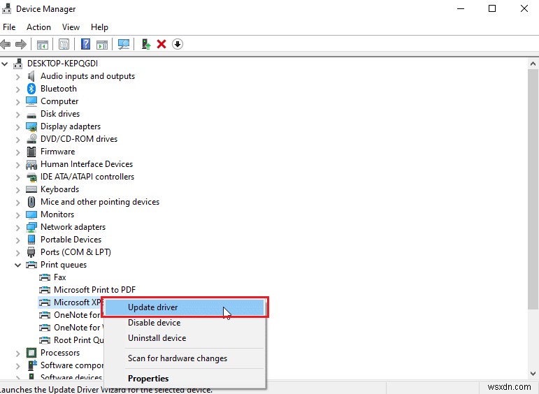Select the Keyboards category label
539x394 pixels.
(x=60, y=189)
